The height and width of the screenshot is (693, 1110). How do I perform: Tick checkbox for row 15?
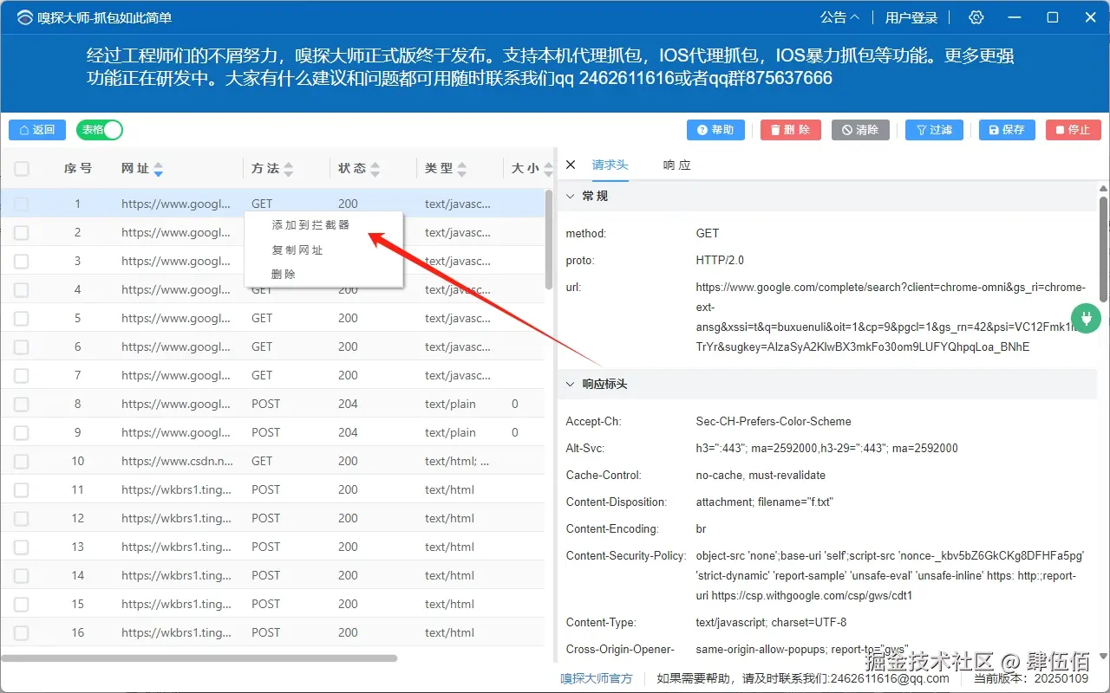tap(22, 605)
